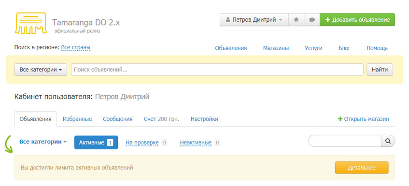
Task: Click the Петров Дмитрий name in cabinet heading
Action: coord(122,97)
